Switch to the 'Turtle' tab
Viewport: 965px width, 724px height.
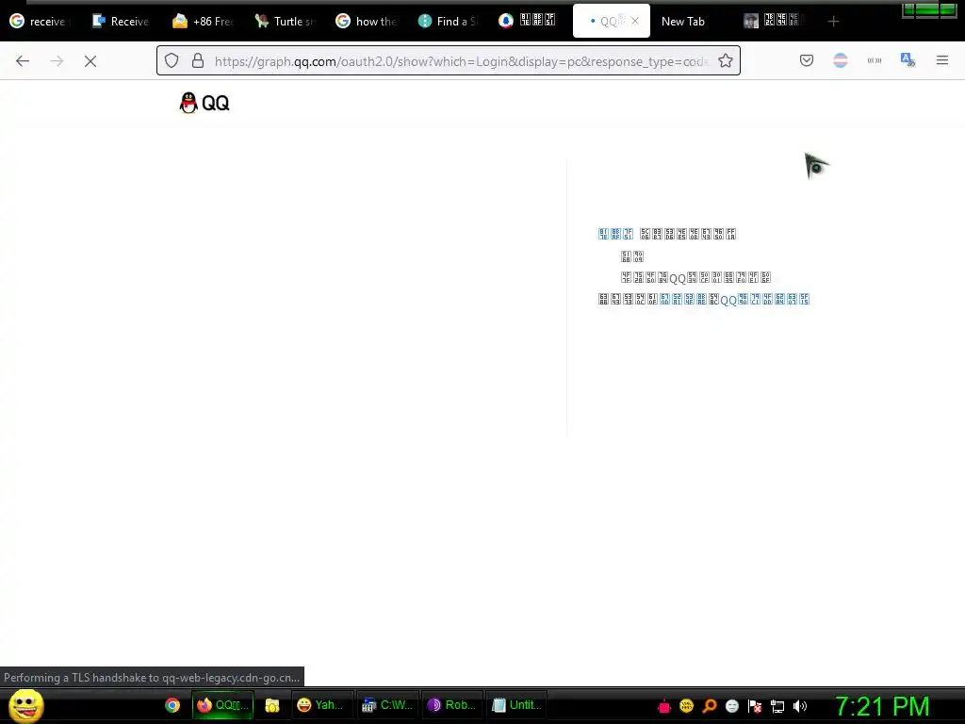point(286,22)
